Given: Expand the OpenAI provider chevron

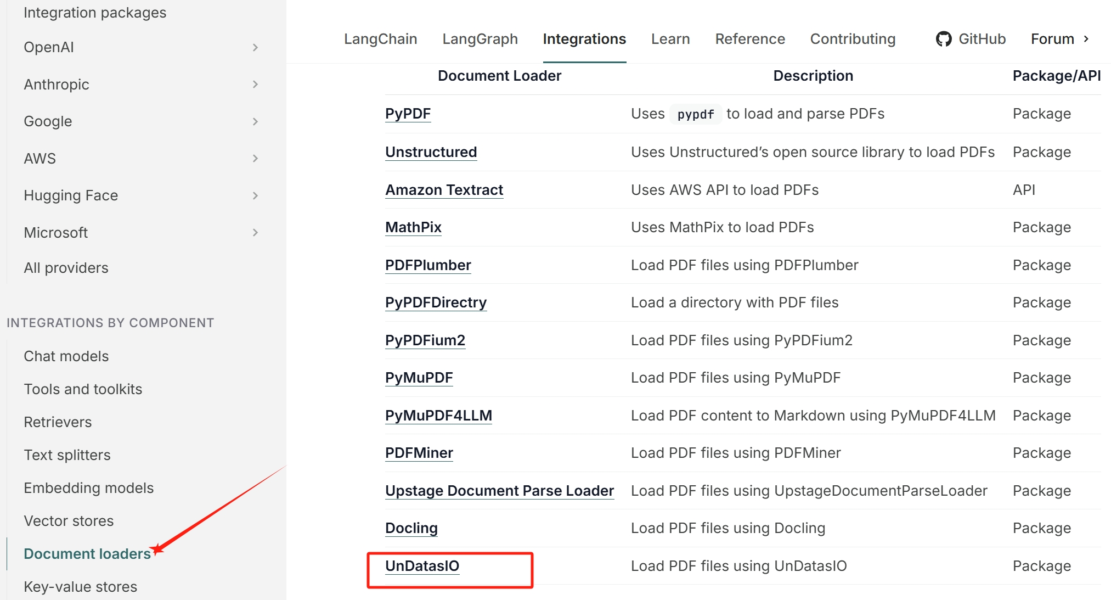Looking at the screenshot, I should pos(255,47).
